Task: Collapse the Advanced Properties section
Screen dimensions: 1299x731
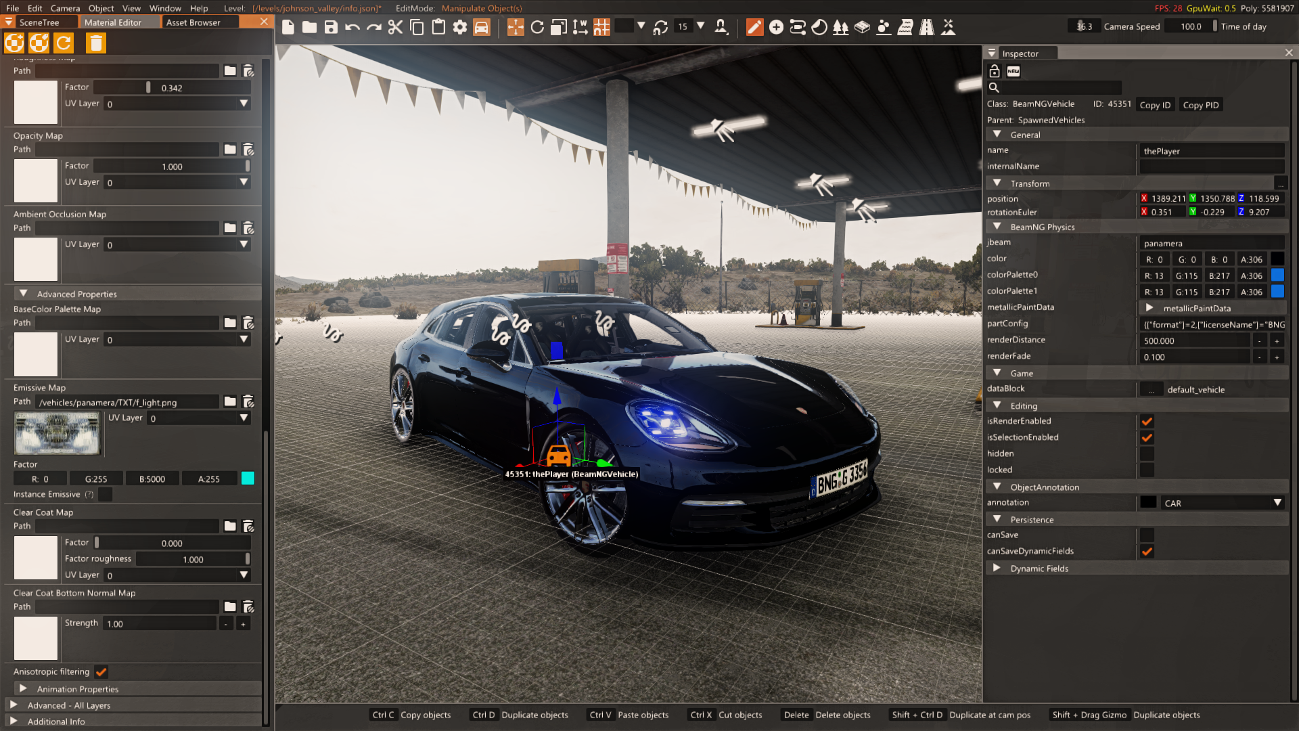Action: point(137,294)
